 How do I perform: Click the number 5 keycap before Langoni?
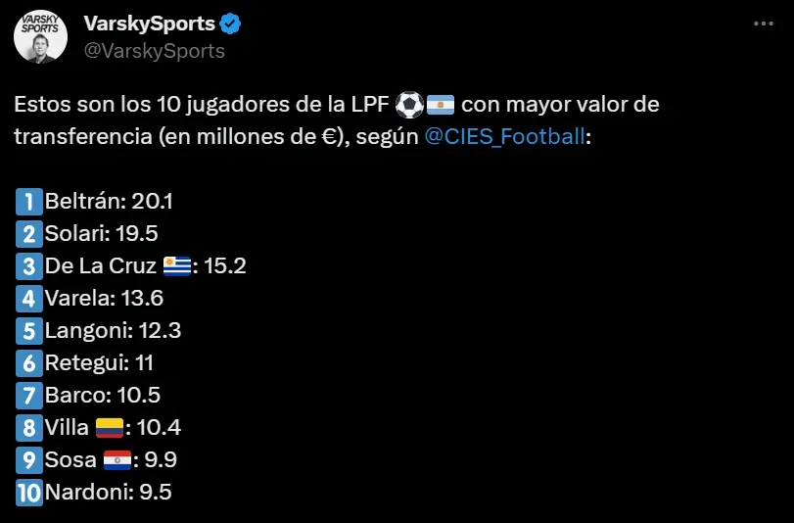29,330
